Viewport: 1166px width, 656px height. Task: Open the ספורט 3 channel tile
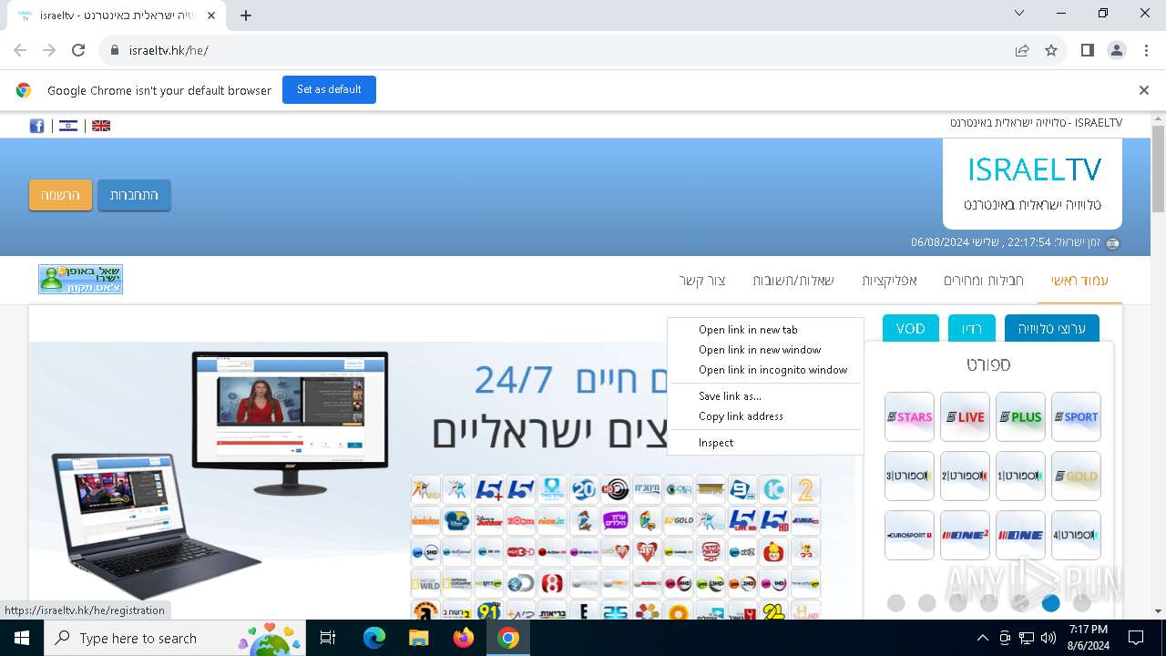[909, 477]
